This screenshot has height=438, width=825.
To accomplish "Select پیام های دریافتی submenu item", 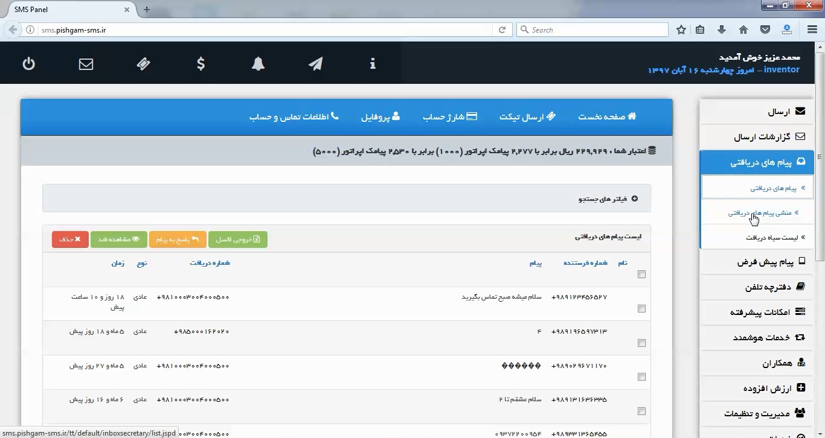I will (757, 188).
